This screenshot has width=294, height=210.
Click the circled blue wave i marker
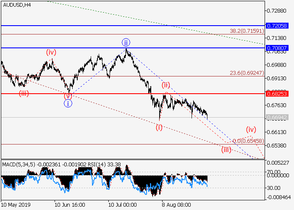tap(68, 103)
